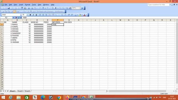The height and width of the screenshot is (100, 178).
Task: Cancel the cell entry with the red X
Action: tap(16, 18)
